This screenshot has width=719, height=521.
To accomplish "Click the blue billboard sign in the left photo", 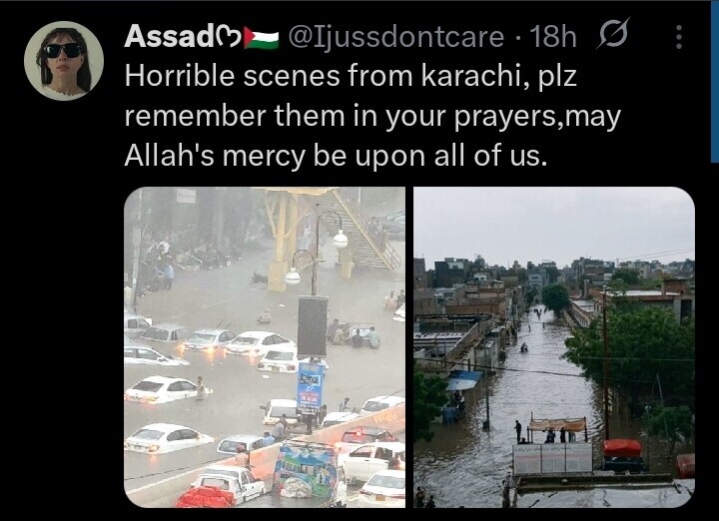I will pyautogui.click(x=310, y=388).
